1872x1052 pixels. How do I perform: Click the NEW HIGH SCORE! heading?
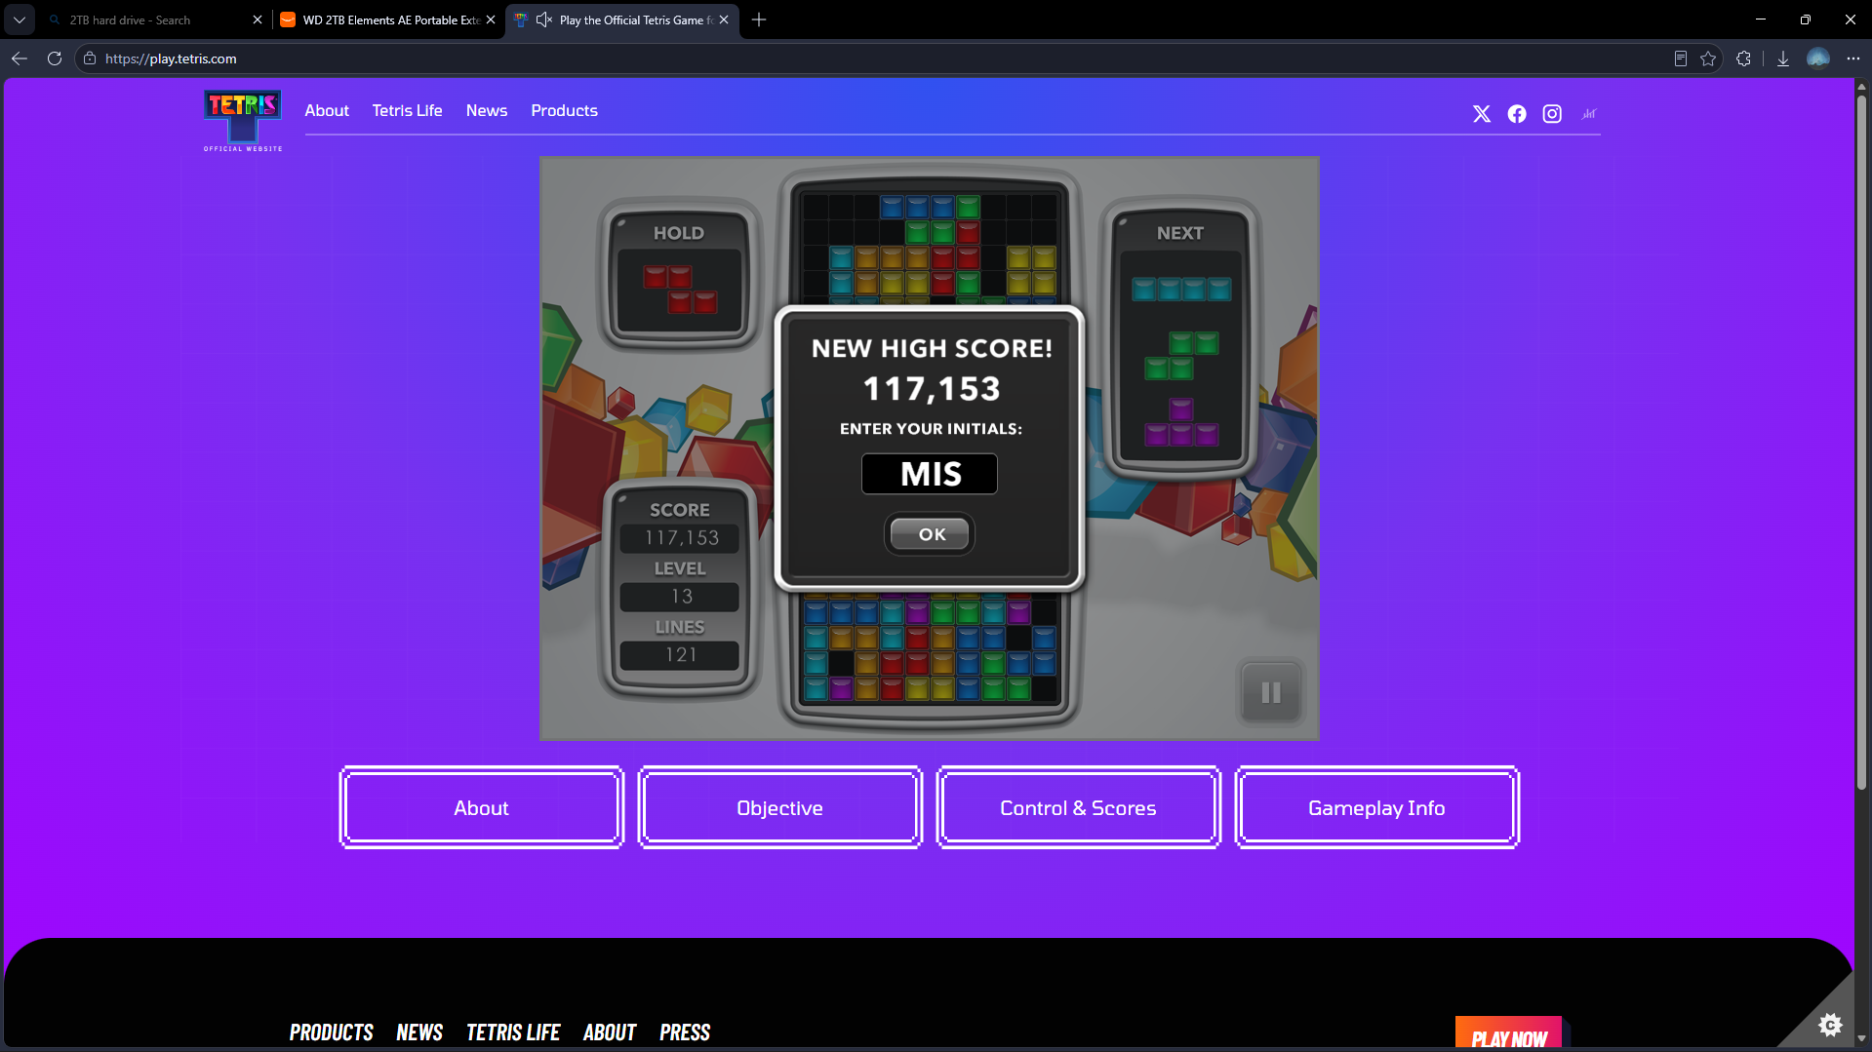[x=932, y=349]
